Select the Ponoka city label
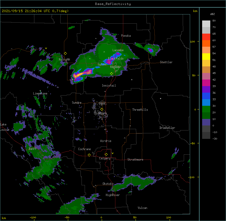The width and height of the screenshot is (226, 221). tap(126, 36)
